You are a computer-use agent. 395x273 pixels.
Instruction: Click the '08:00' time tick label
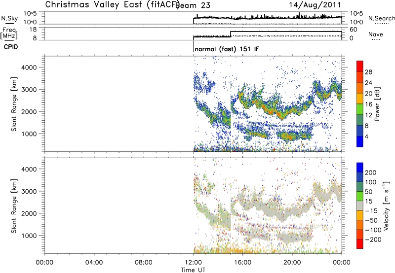click(x=144, y=263)
